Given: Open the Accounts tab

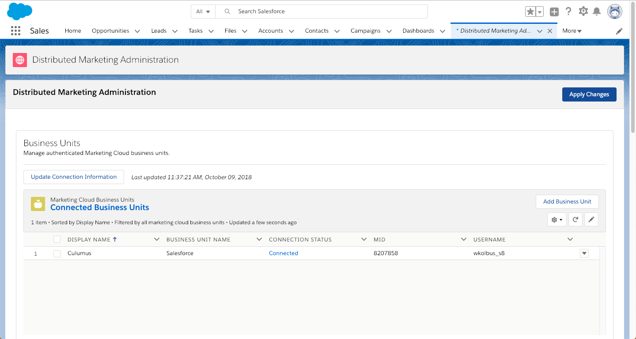Looking at the screenshot, I should pos(271,31).
